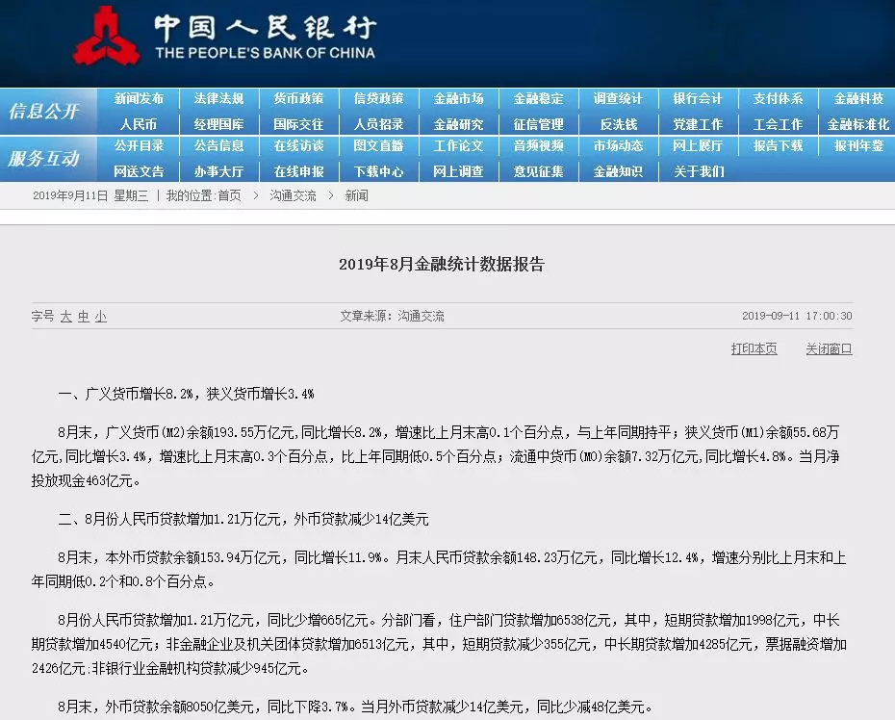Click the 信息公开 category heading
895x720 pixels.
pos(44,112)
